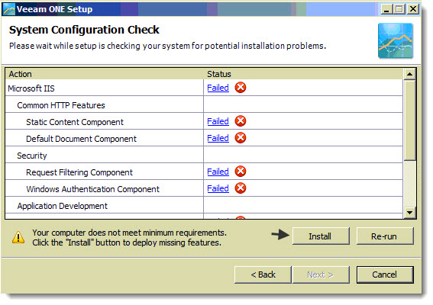The height and width of the screenshot is (305, 433).
Task: Click the scroll down arrow of the list
Action: (410, 213)
